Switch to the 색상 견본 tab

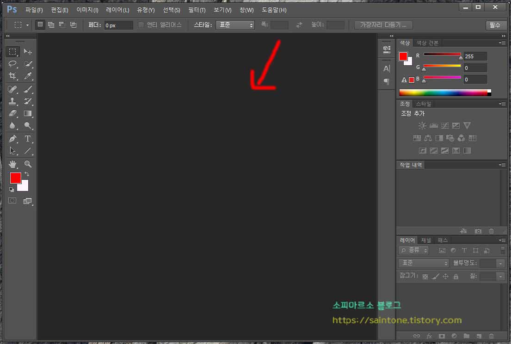point(427,43)
